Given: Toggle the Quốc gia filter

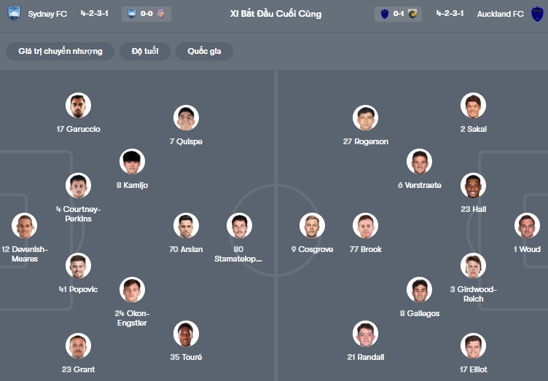Looking at the screenshot, I should 204,51.
